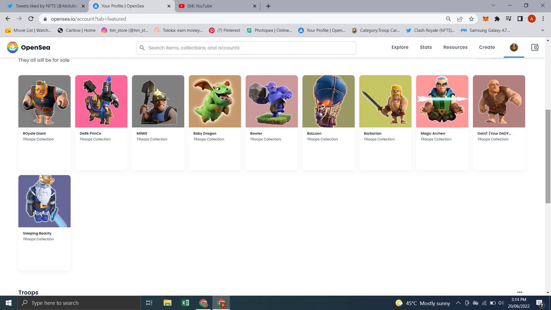Open the Samsung Galaxy A7 bookmark
The width and height of the screenshot is (551, 310).
tap(485, 30)
